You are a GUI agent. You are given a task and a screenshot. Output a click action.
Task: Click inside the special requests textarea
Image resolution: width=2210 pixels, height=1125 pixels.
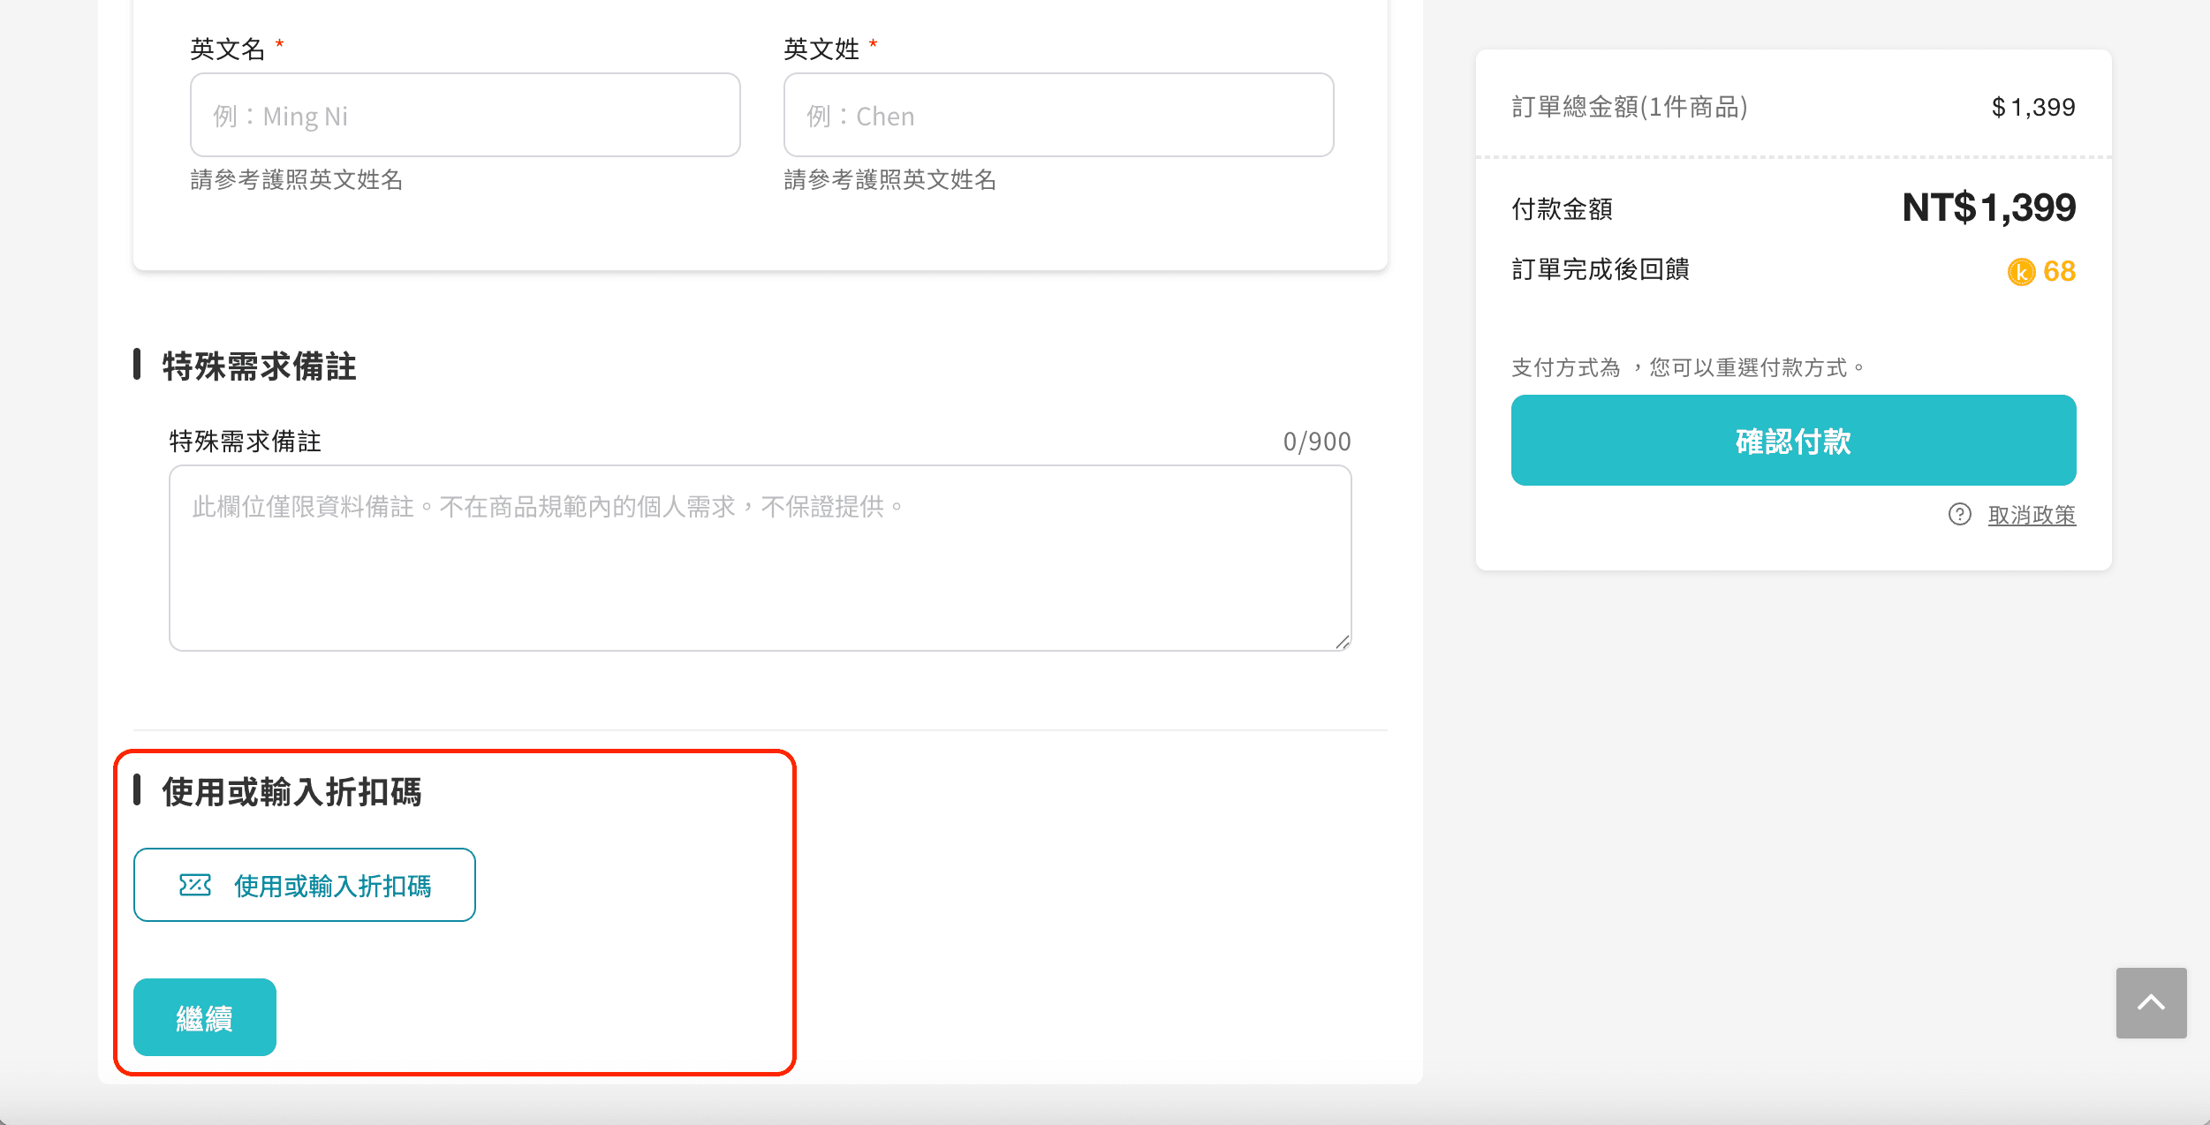758,556
